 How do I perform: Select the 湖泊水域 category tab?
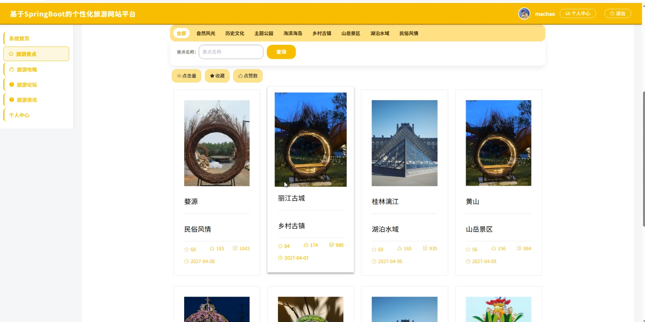click(380, 33)
